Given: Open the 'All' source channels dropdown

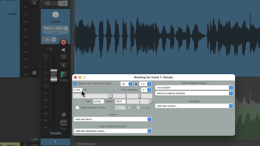Looking at the screenshot, I should [x=126, y=84].
